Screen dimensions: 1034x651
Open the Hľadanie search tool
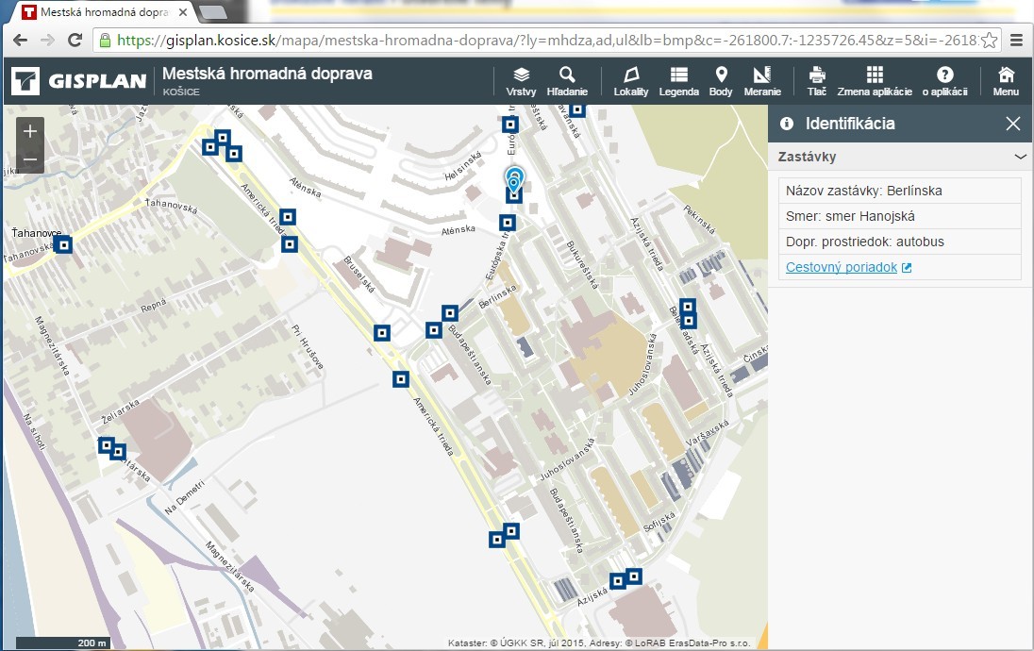coord(566,81)
